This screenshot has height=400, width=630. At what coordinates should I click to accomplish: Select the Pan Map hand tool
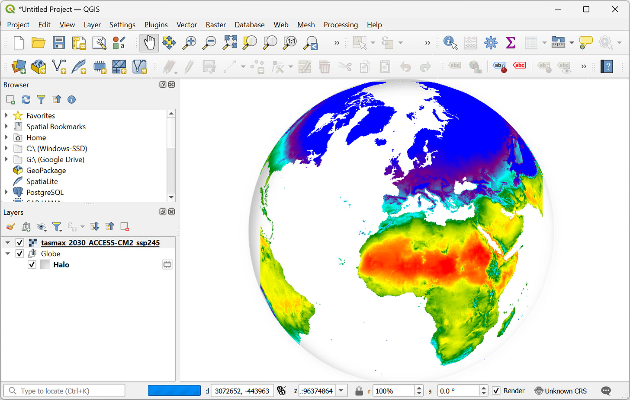tap(149, 43)
